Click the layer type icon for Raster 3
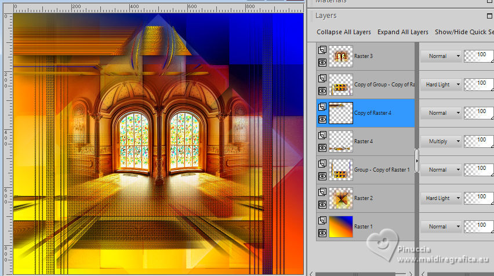The height and width of the screenshot is (276, 494). [322, 50]
